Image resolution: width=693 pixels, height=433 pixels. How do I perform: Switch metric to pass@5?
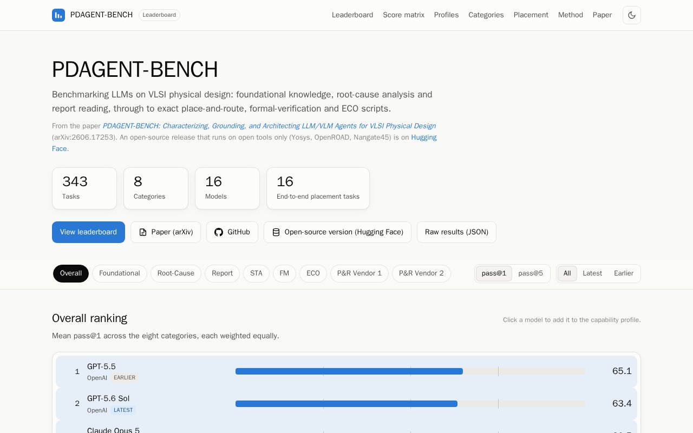click(x=531, y=273)
